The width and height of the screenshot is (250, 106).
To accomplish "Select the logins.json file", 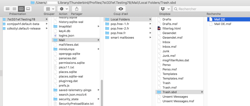I will (x=66, y=36).
